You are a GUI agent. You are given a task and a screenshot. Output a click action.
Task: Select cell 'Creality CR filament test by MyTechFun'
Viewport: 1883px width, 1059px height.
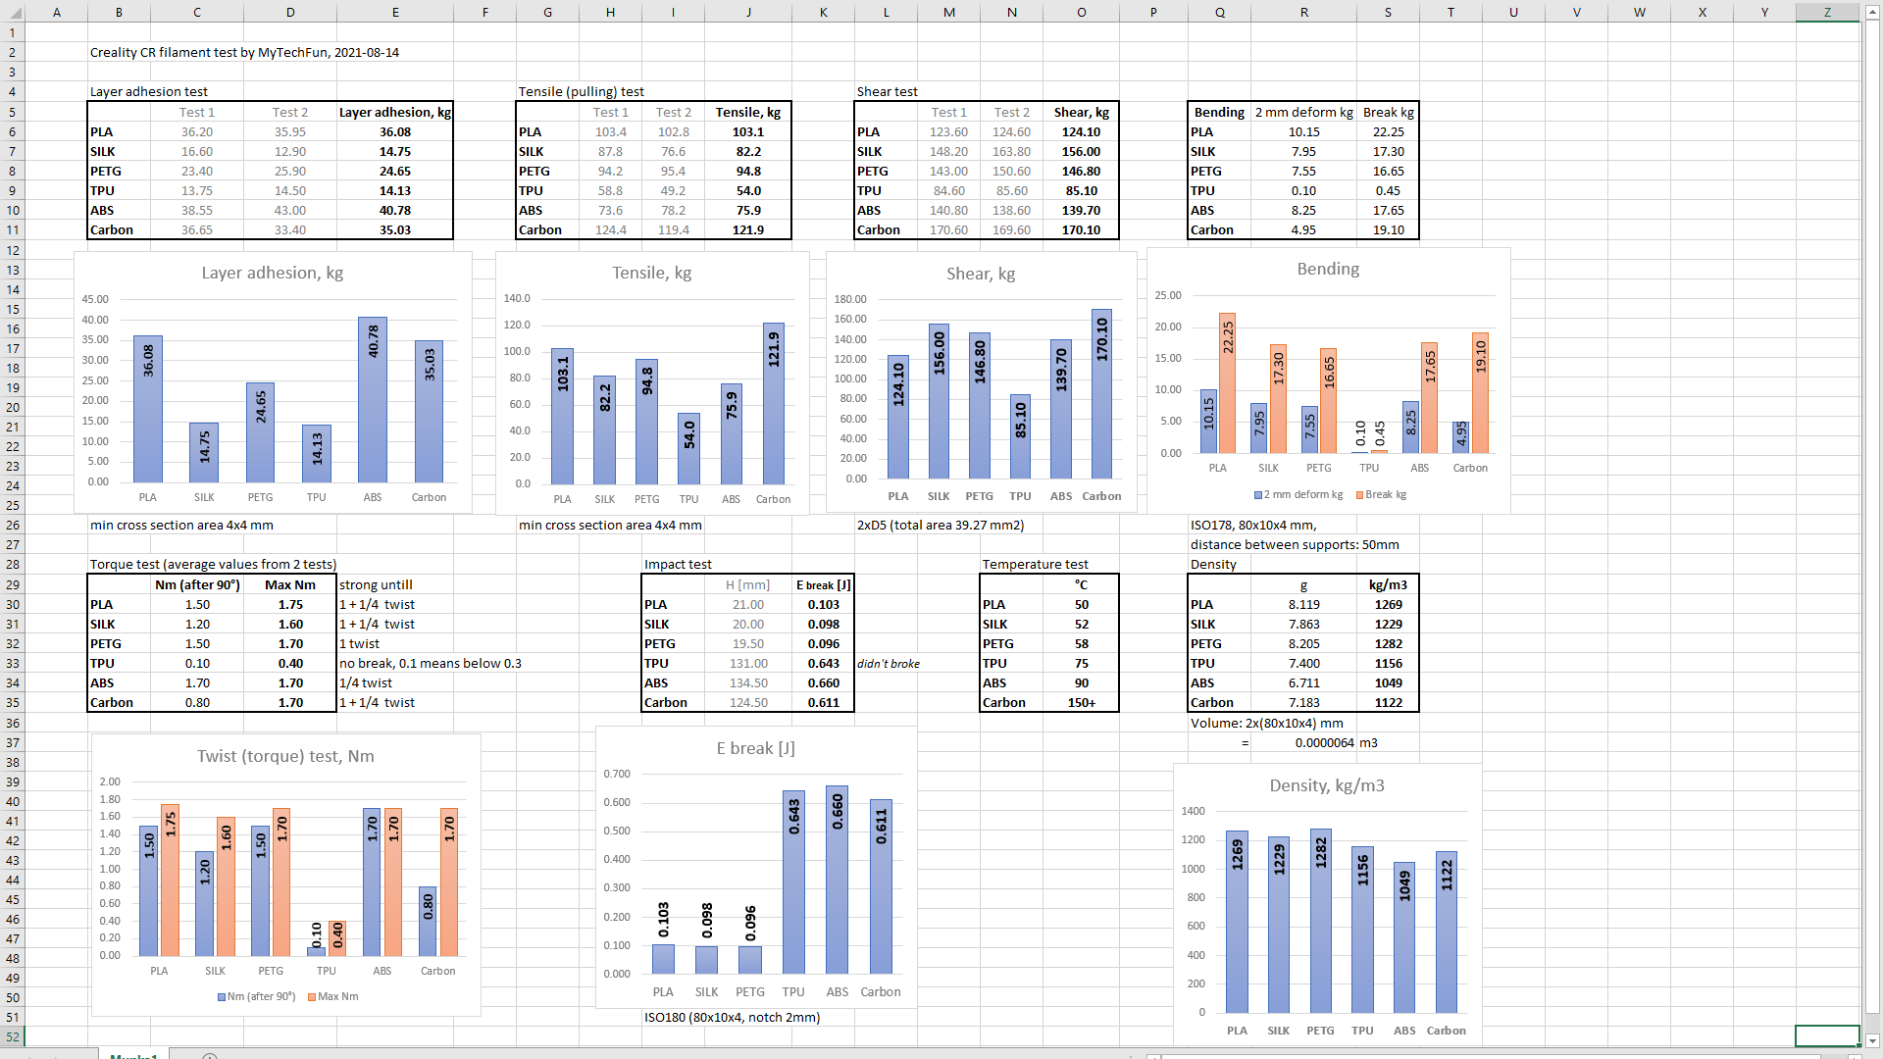[x=244, y=53]
